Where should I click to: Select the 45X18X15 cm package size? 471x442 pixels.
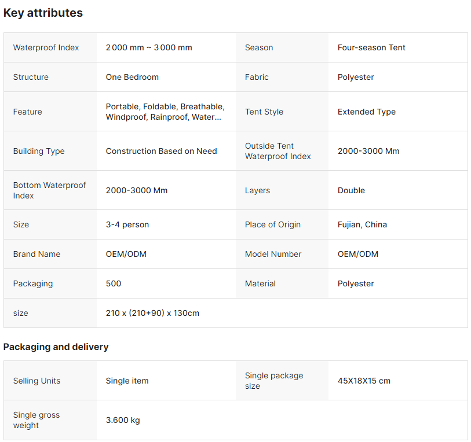(364, 381)
